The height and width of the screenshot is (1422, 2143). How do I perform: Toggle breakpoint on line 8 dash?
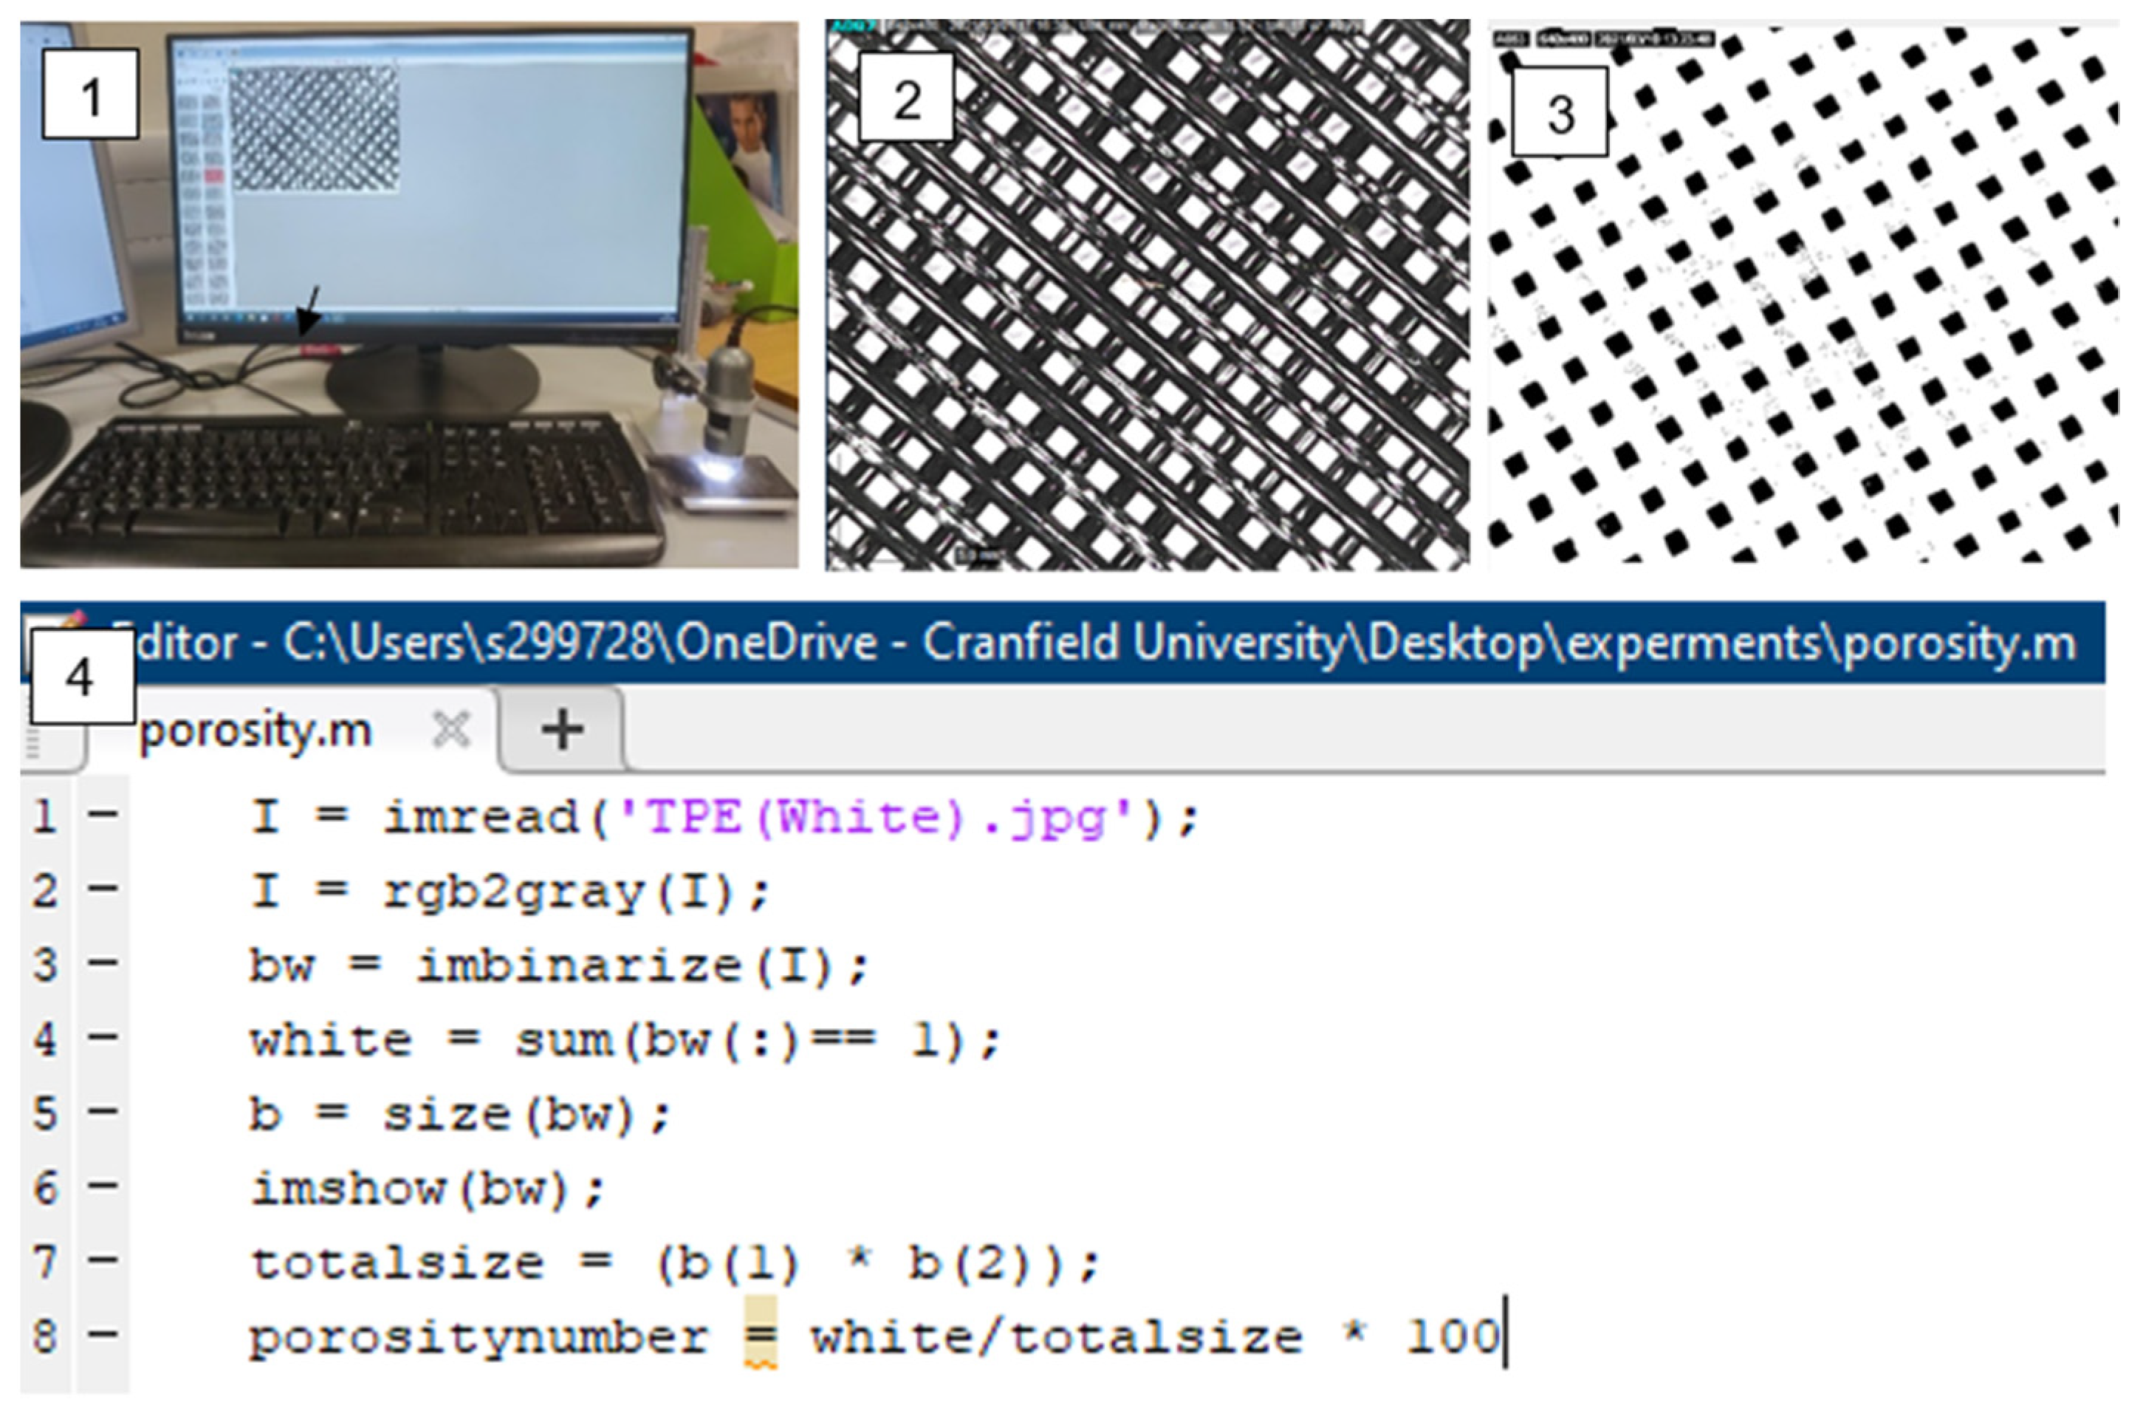[103, 1334]
